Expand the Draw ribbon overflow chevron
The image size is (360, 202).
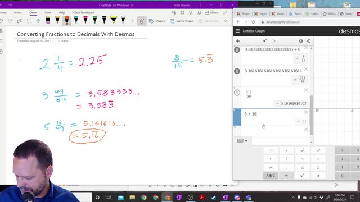pos(226,21)
